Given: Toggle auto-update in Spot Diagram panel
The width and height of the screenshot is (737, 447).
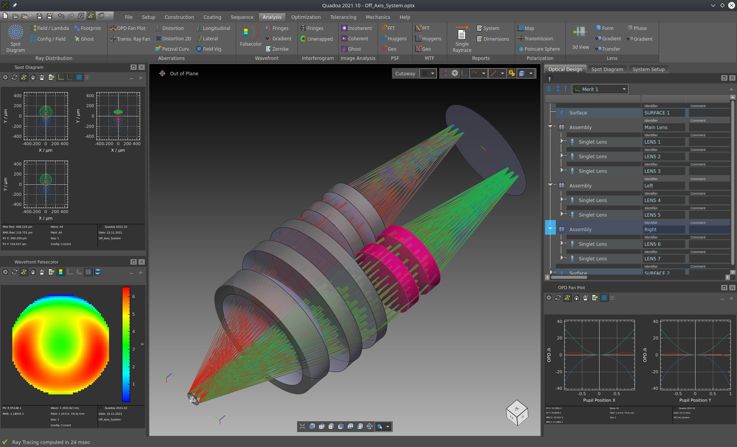Looking at the screenshot, I should [24, 77].
